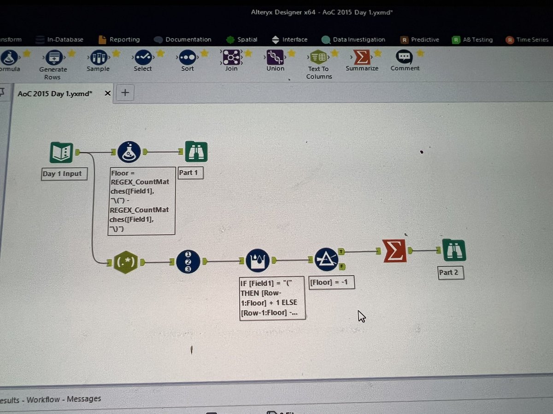Click the Filter True output anchor

click(341, 251)
